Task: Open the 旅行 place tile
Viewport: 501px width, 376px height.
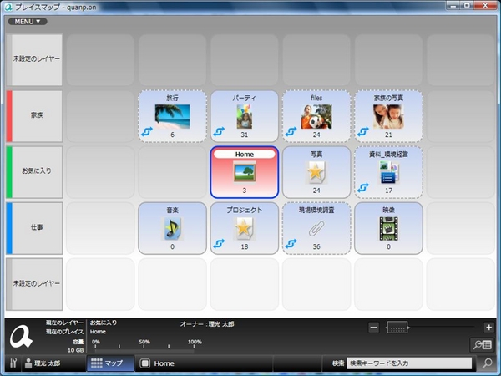Action: (173, 116)
